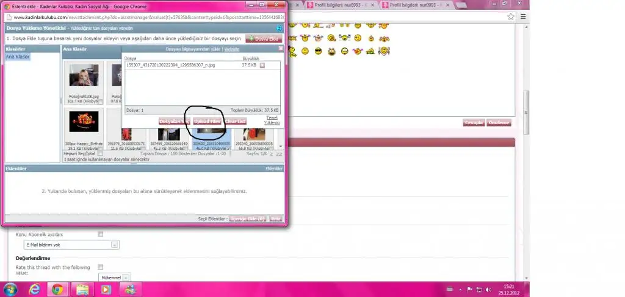
Task: Click the network icon in the system tray
Action: tap(479, 290)
